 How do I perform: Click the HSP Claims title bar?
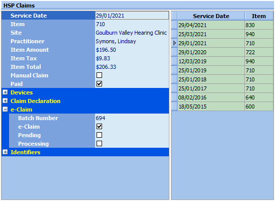tap(138, 6)
